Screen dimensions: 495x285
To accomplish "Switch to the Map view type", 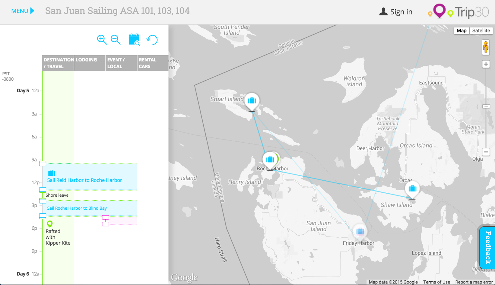I will tap(461, 31).
